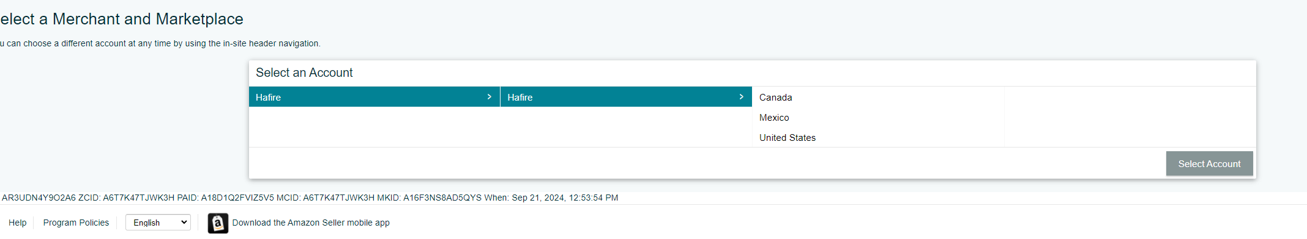Open the English language dropdown
The height and width of the screenshot is (239, 1307).
[x=158, y=223]
